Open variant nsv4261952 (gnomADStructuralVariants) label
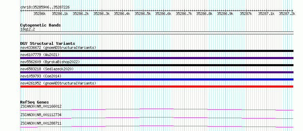This screenshot has width=303, height=131. click(58, 83)
